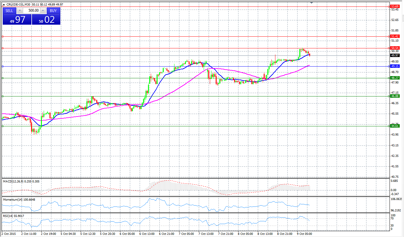Click the CRUIDE-OIL,M30 chart title
The height and width of the screenshot is (237, 404).
[18, 5]
